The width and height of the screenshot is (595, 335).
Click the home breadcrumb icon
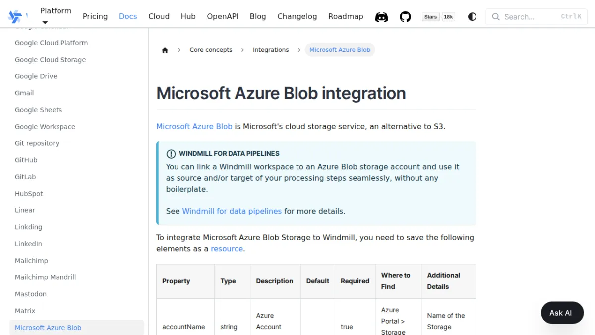pyautogui.click(x=165, y=50)
